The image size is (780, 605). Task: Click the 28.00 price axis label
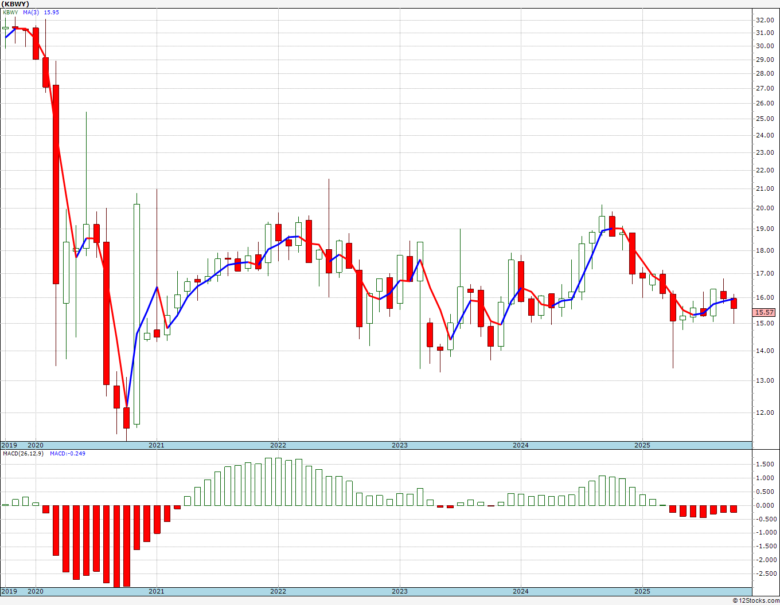(x=765, y=73)
